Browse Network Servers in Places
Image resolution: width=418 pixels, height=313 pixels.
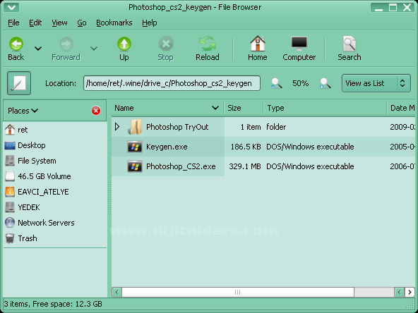(x=55, y=223)
